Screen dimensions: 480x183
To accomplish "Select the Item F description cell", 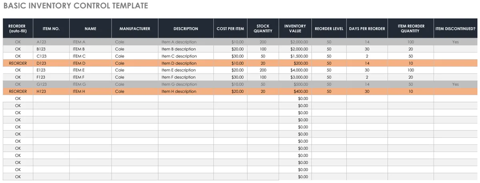I will coord(186,77).
